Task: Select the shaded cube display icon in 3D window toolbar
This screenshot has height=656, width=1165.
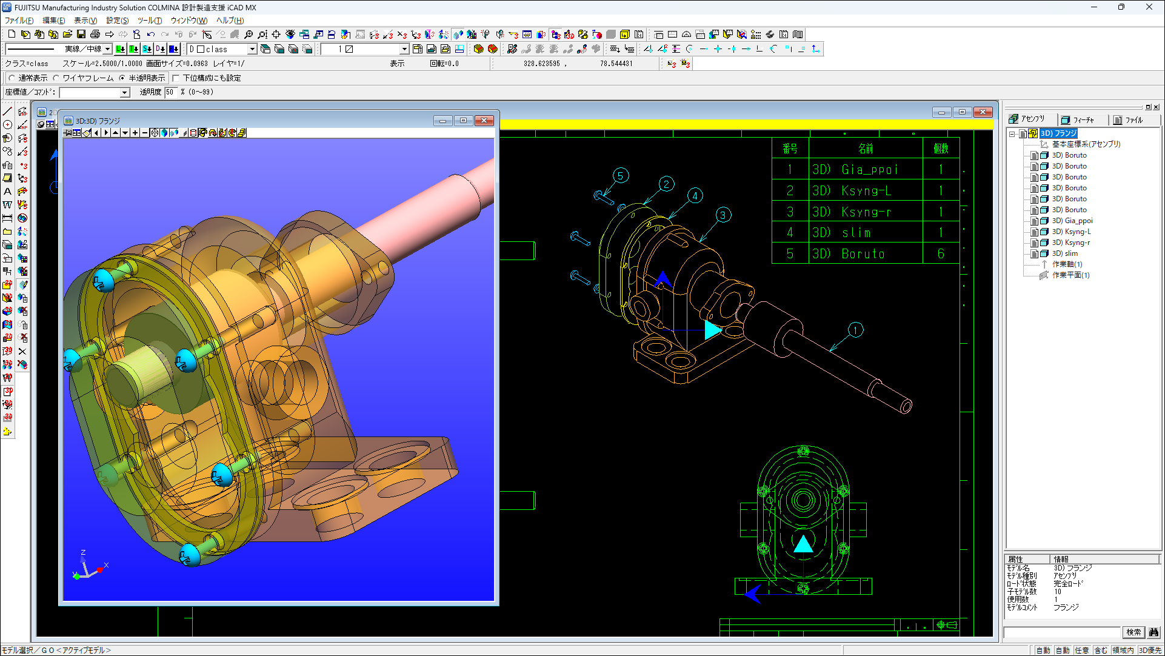Action: 164,133
